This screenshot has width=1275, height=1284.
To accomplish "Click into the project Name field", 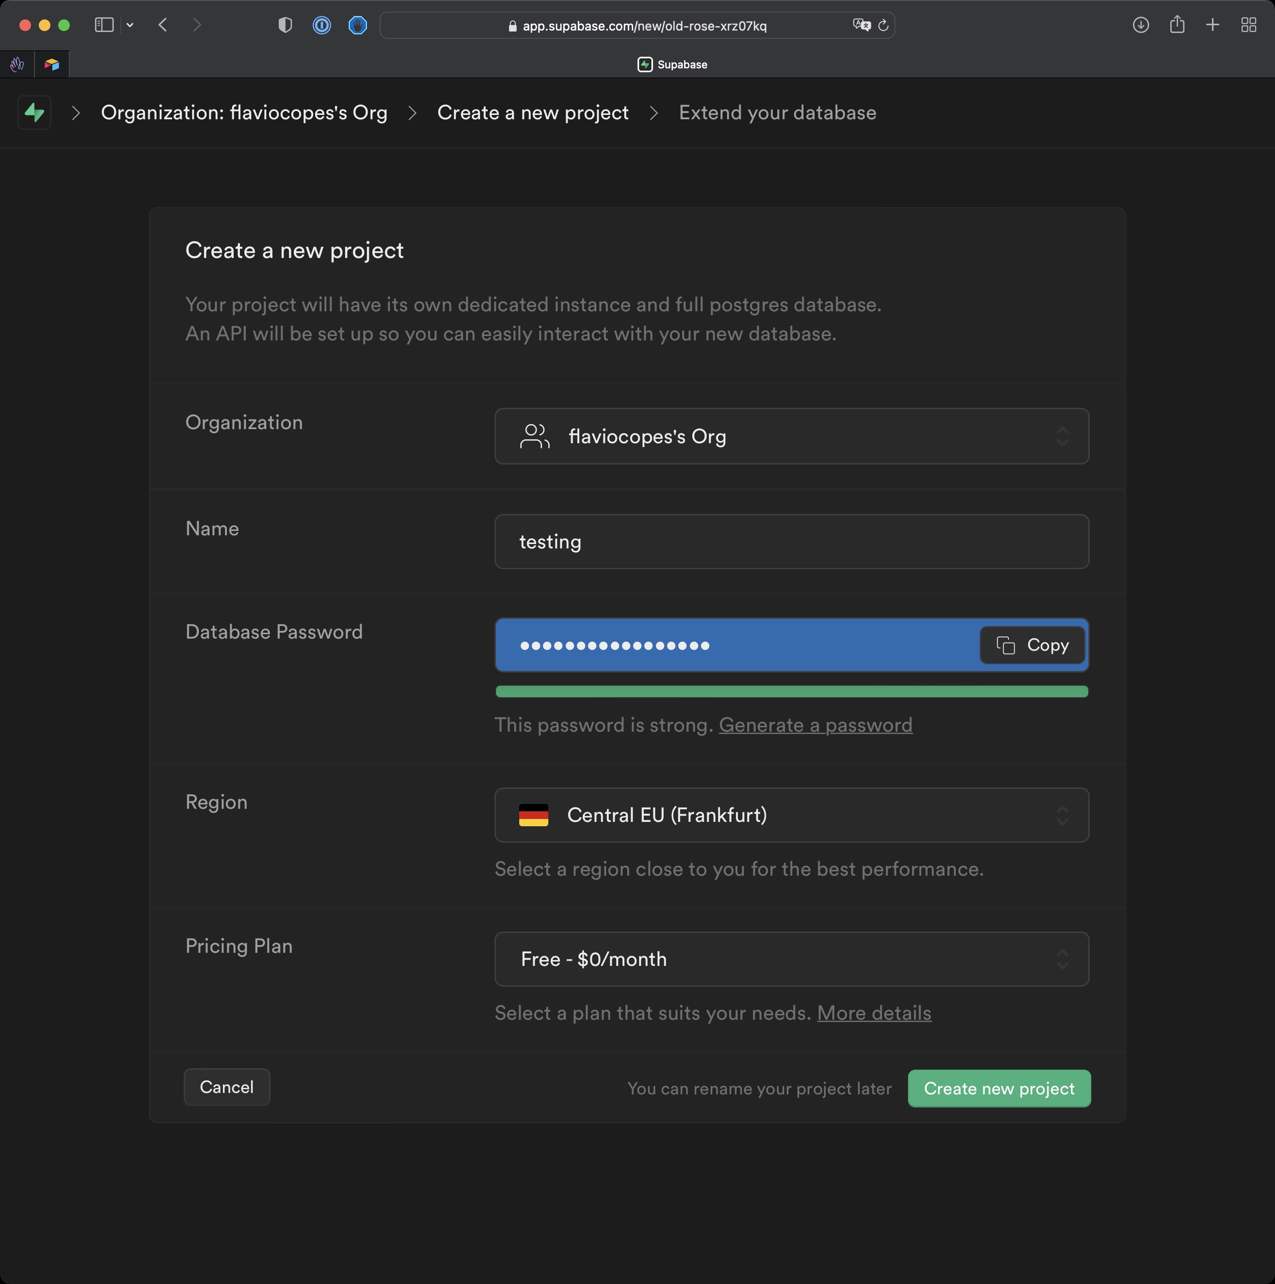I will tap(791, 542).
